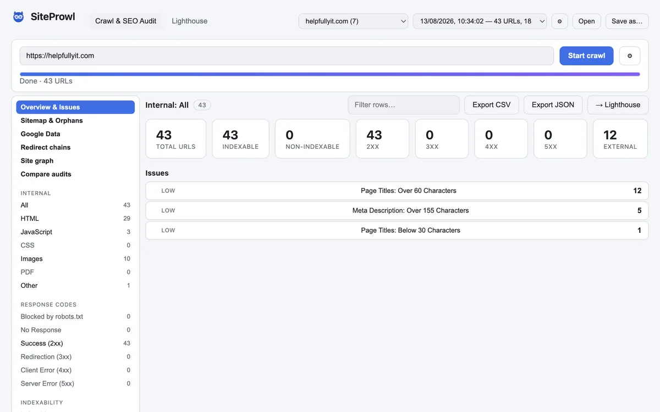Open Google Data section

[75, 134]
